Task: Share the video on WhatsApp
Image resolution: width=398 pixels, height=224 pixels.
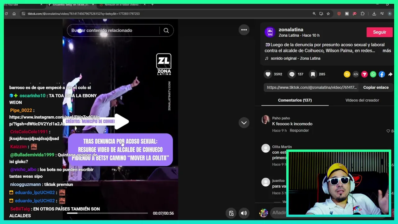Action: tap(373, 74)
